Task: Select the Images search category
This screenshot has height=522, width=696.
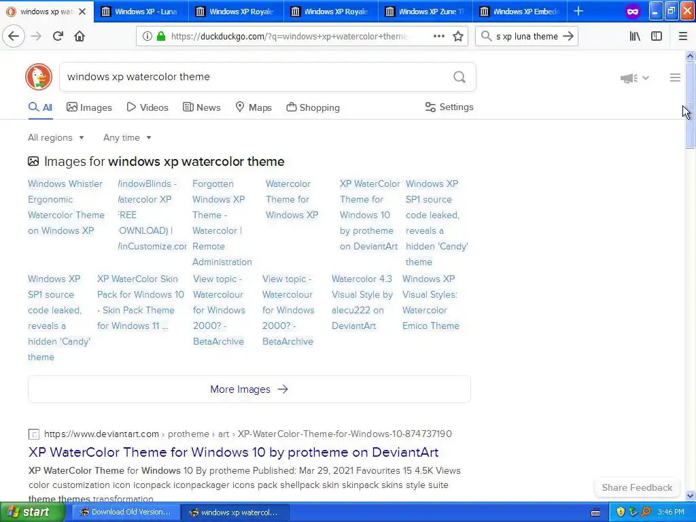Action: point(89,107)
